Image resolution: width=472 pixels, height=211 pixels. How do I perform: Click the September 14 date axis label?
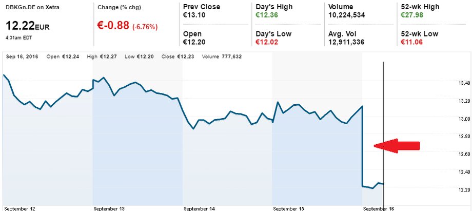(x=200, y=208)
